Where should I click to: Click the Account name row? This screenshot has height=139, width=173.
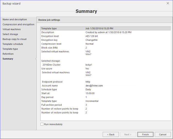tap(105, 86)
